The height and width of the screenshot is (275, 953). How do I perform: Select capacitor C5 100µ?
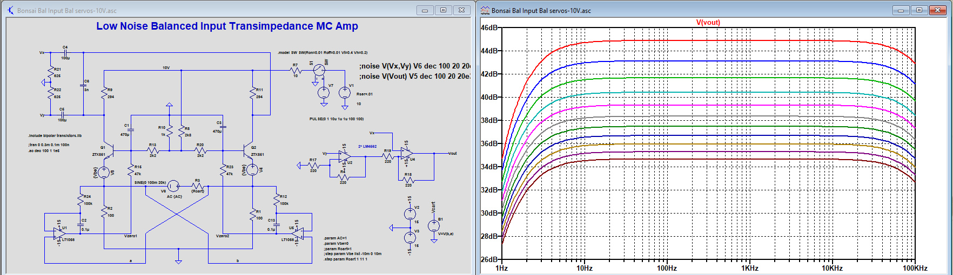(x=62, y=115)
